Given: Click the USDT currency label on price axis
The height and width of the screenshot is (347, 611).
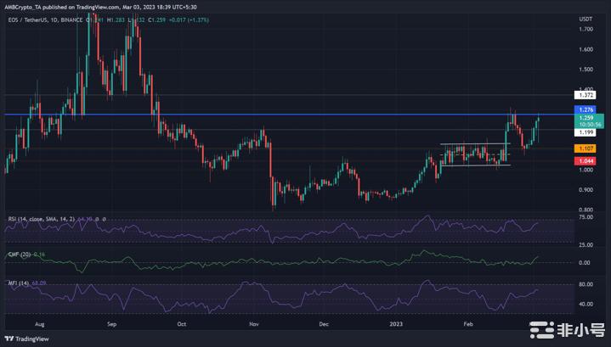Looking at the screenshot, I should click(586, 19).
